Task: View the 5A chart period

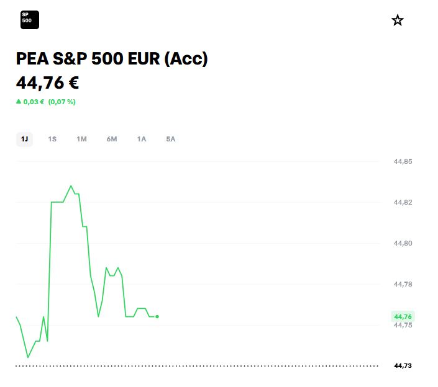Action: point(171,139)
